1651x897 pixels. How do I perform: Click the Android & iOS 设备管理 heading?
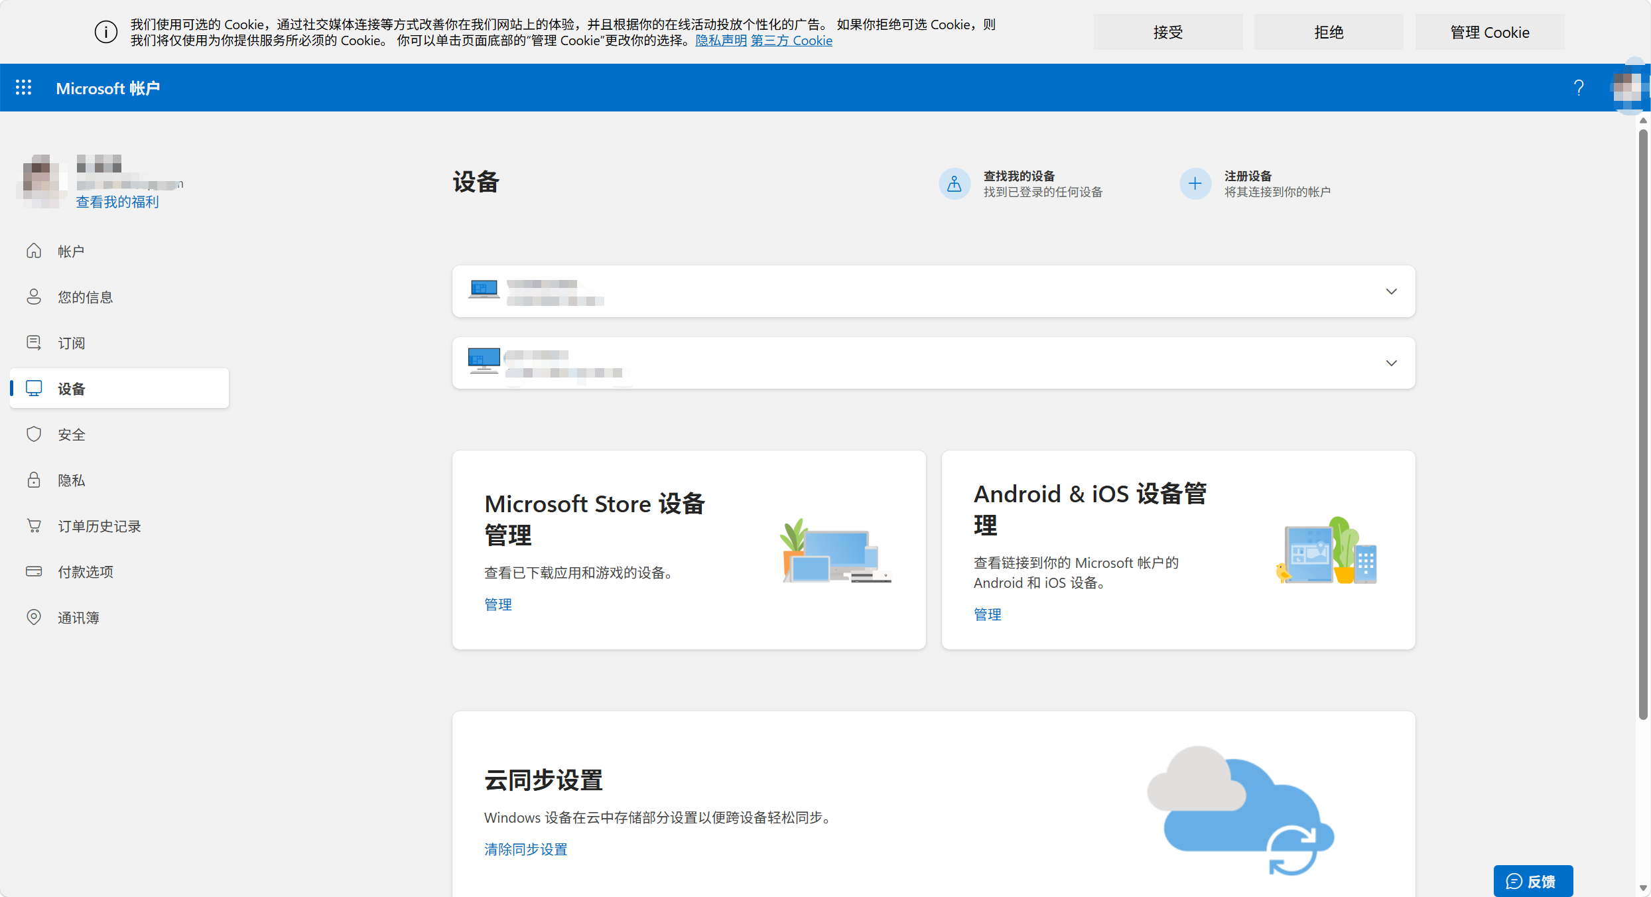pyautogui.click(x=1090, y=510)
